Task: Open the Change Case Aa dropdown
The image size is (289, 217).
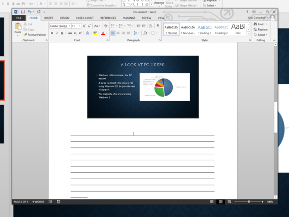Action: click(x=97, y=26)
